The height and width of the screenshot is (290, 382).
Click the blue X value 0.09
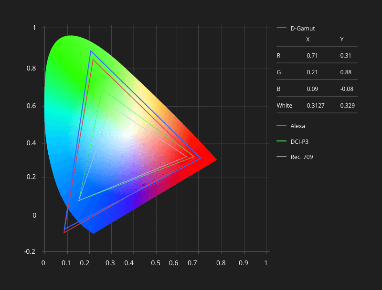point(312,89)
